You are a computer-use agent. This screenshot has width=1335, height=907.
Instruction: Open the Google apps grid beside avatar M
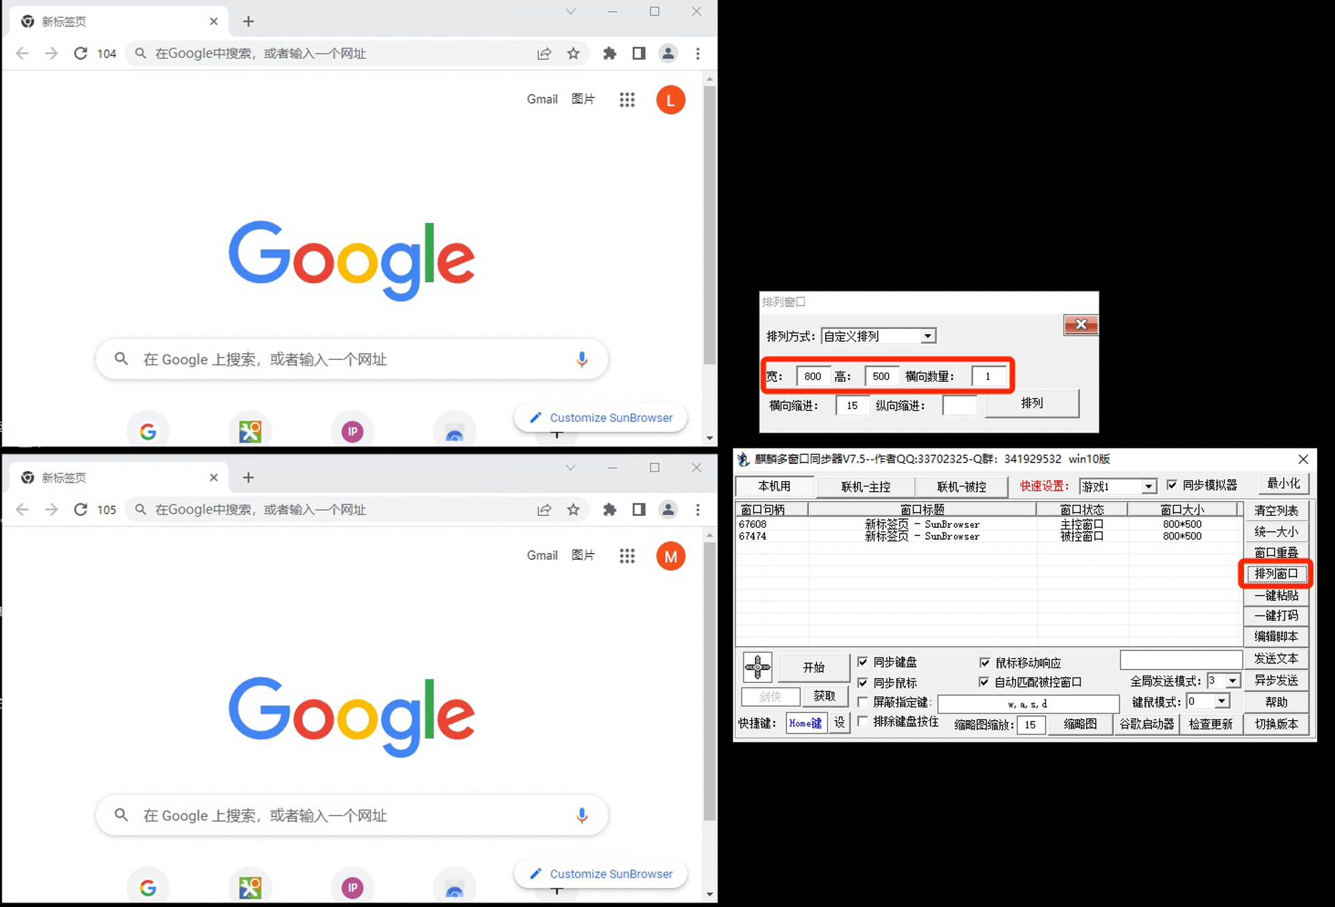627,556
